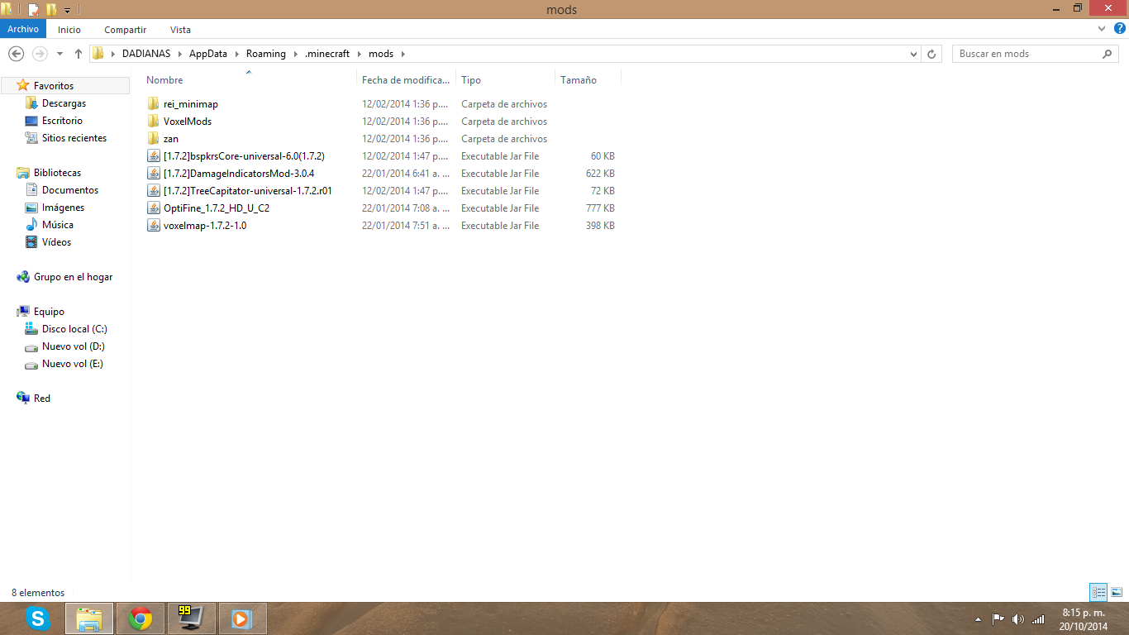Screen dimensions: 1129x635
Task: Switch to details view layout
Action: pyautogui.click(x=1098, y=592)
